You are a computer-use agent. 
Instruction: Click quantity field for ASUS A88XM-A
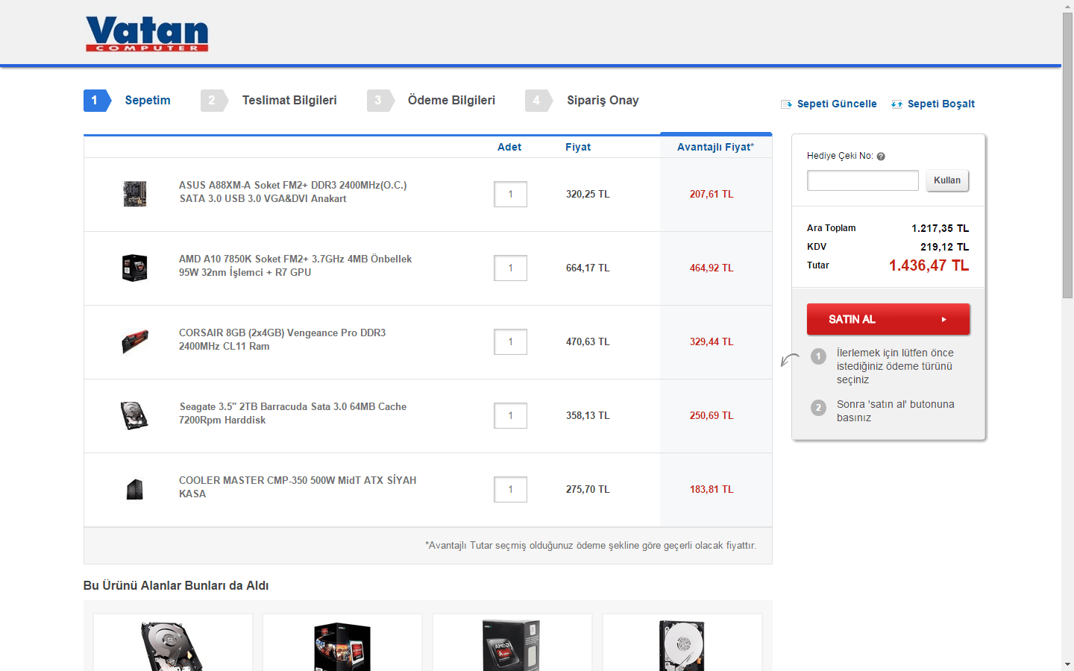pos(510,195)
